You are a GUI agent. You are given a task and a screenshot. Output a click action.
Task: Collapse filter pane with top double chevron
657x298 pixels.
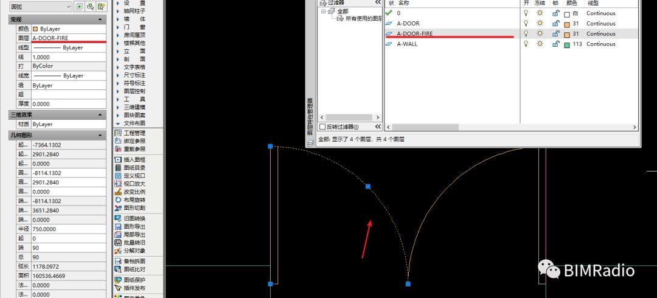[378, 2]
